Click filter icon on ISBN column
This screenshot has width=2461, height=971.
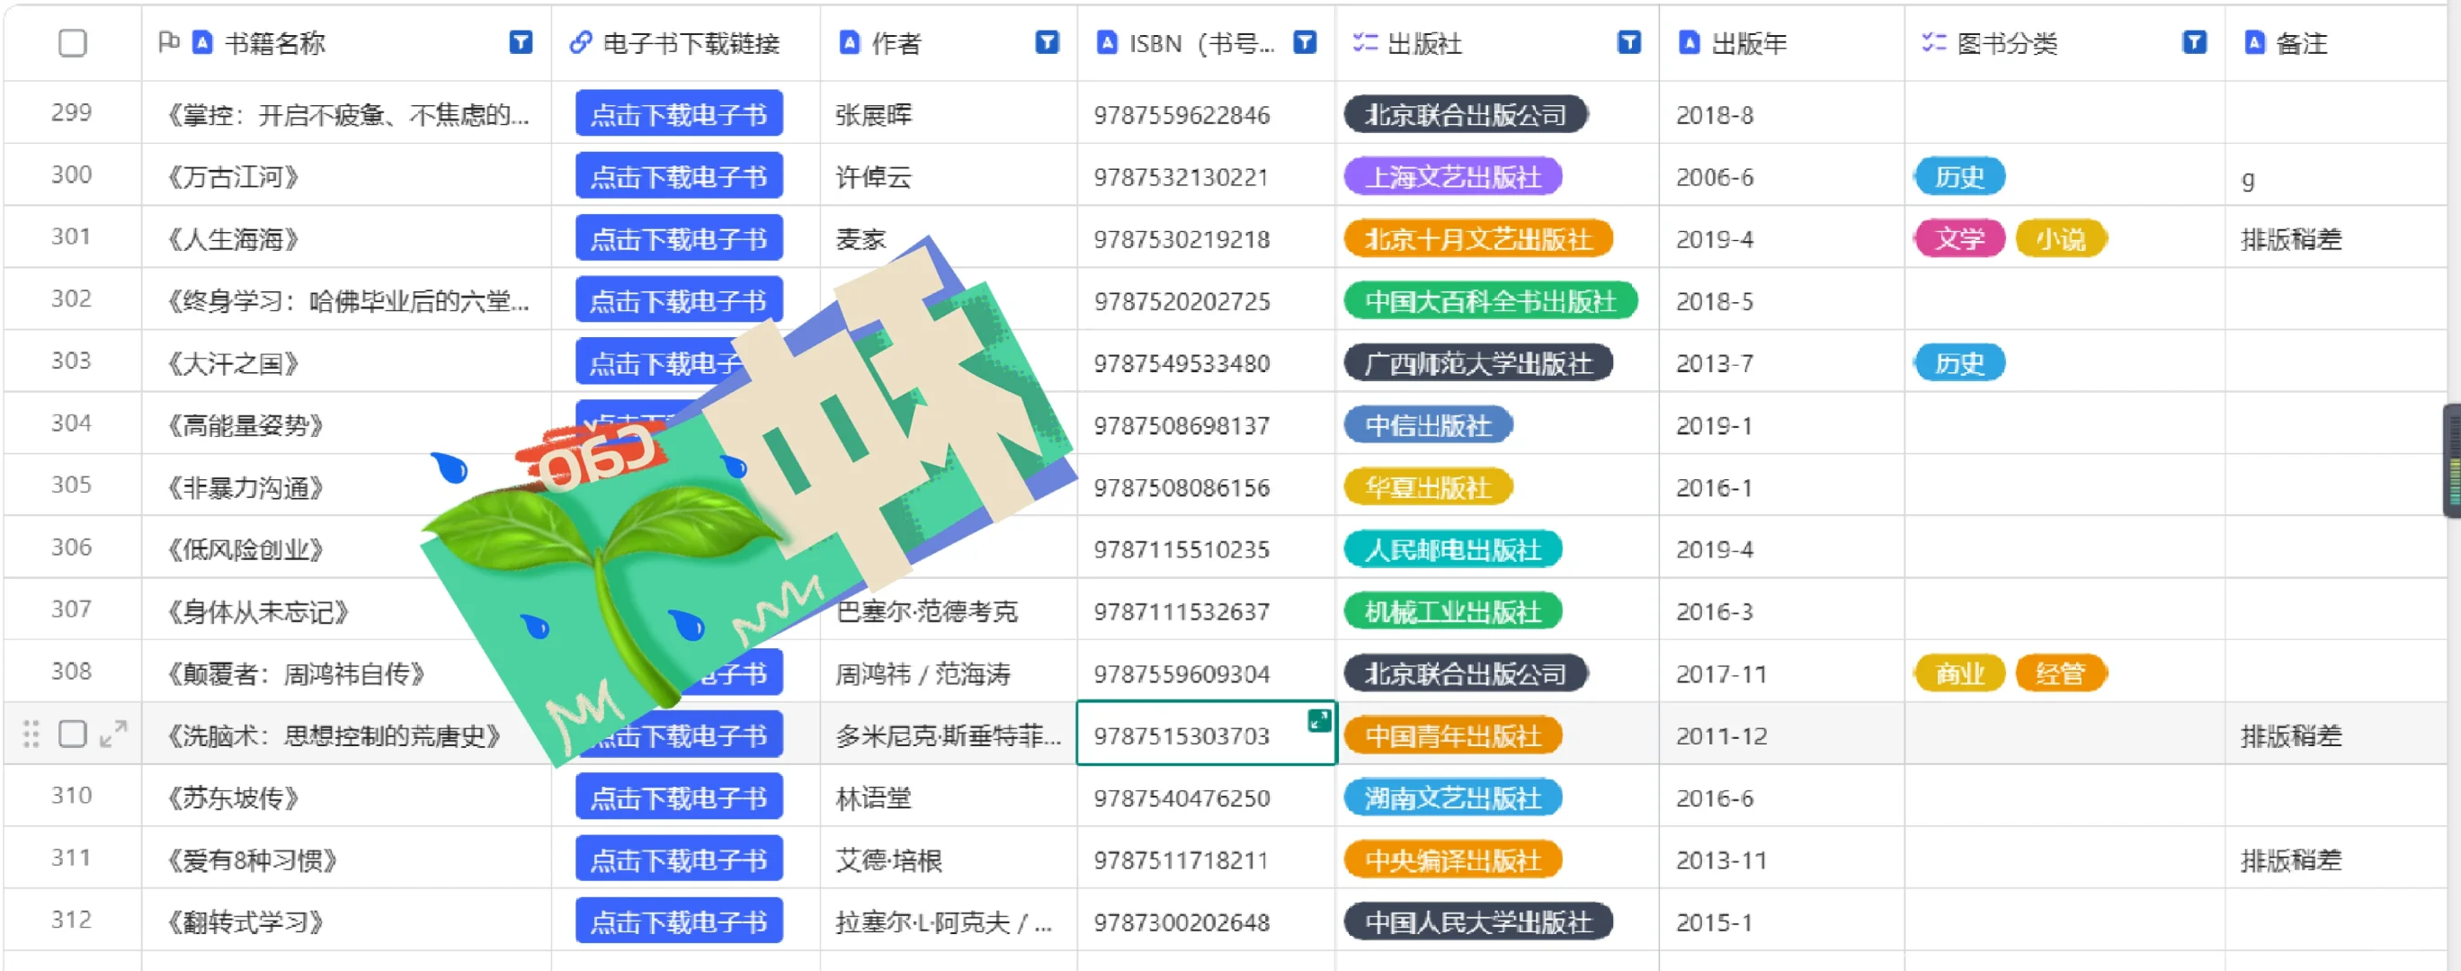tap(1304, 43)
